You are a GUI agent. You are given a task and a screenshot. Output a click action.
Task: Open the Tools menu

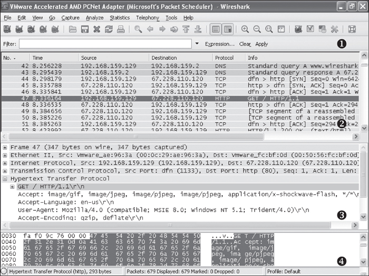point(171,17)
